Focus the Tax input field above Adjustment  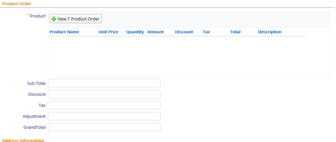pyautogui.click(x=104, y=105)
